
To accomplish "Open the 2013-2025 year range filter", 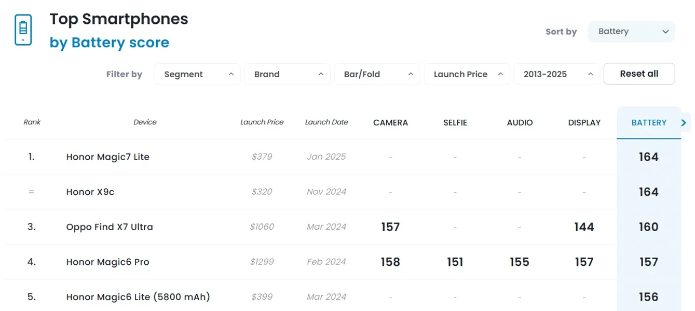I will (556, 74).
